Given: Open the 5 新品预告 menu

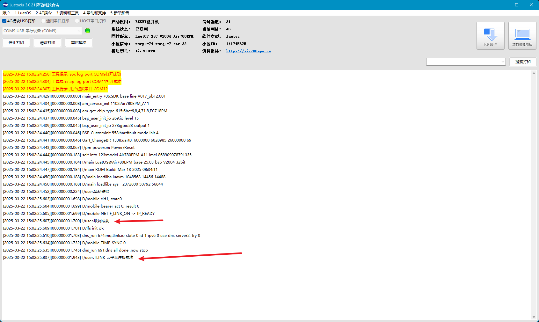Looking at the screenshot, I should tap(120, 13).
